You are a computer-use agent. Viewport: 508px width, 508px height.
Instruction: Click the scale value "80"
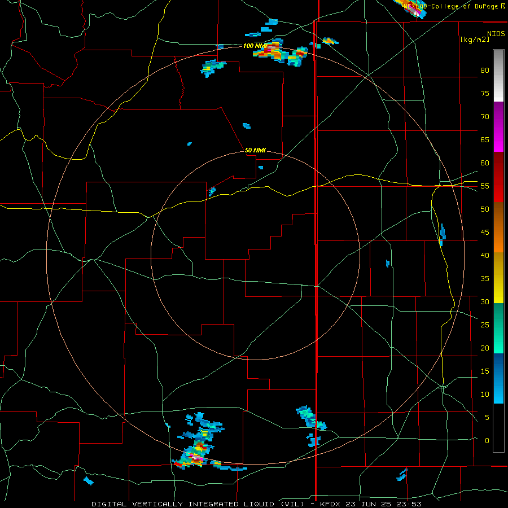click(485, 71)
